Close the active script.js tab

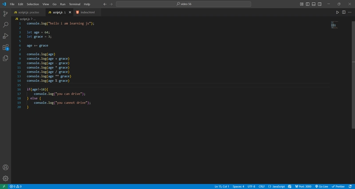coord(70,12)
